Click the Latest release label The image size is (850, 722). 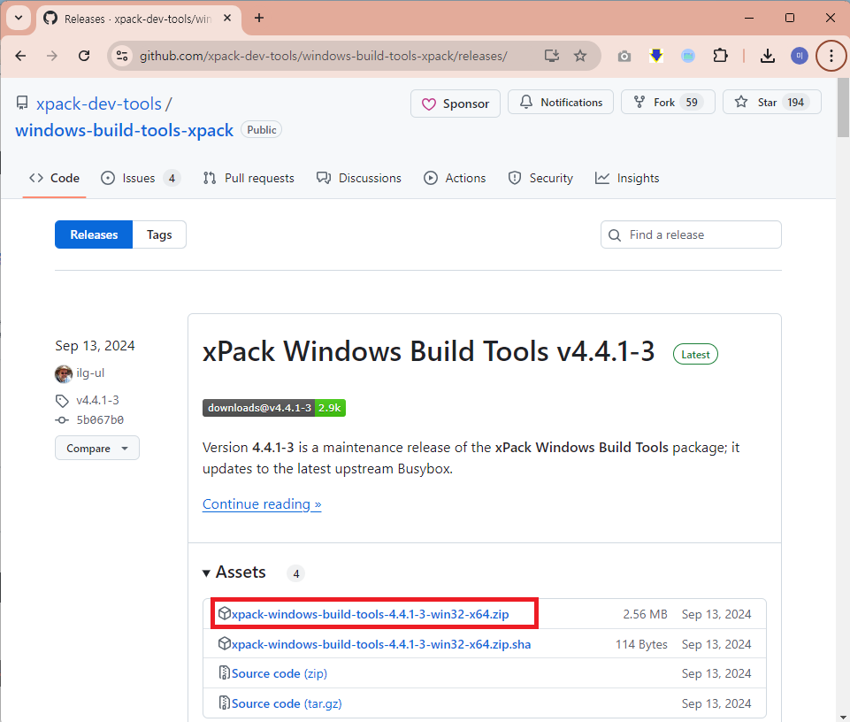pos(695,354)
